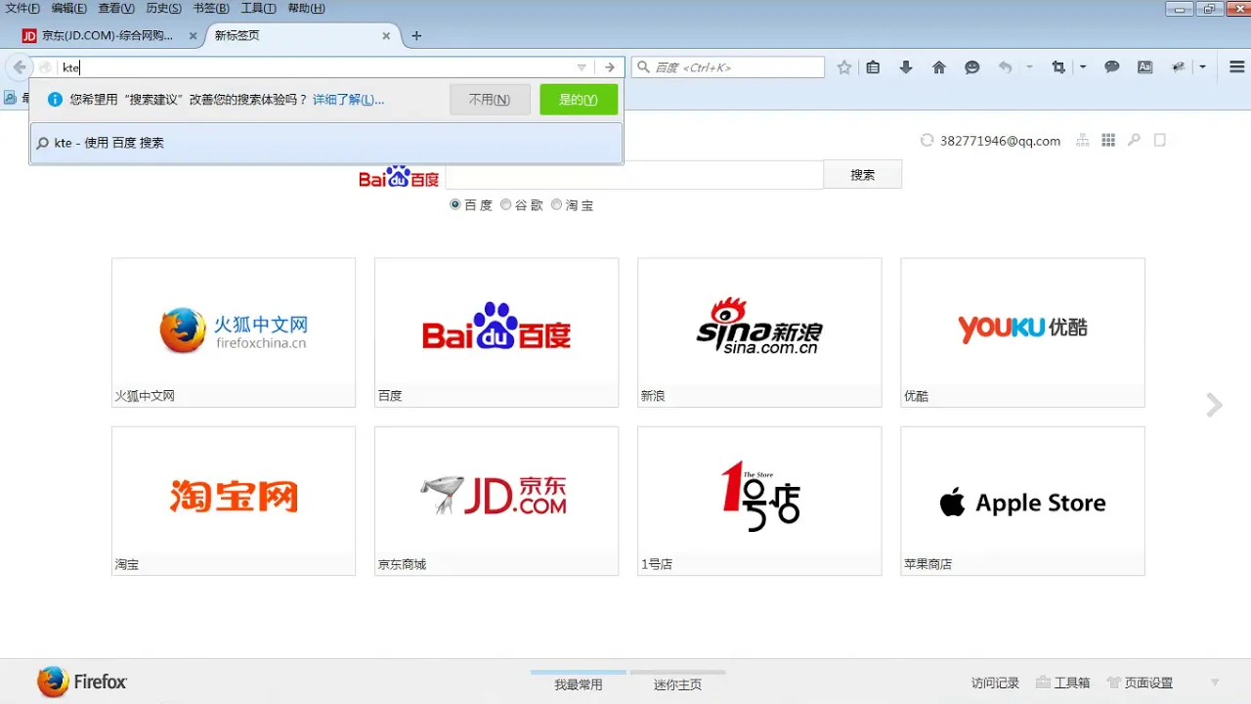This screenshot has width=1251, height=704.
Task: Open 访问记录 at bottom
Action: click(x=995, y=683)
